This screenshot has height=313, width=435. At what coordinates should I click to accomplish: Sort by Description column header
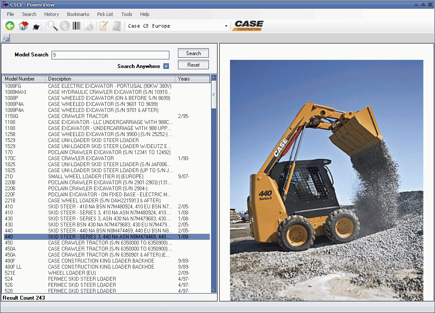coord(110,79)
